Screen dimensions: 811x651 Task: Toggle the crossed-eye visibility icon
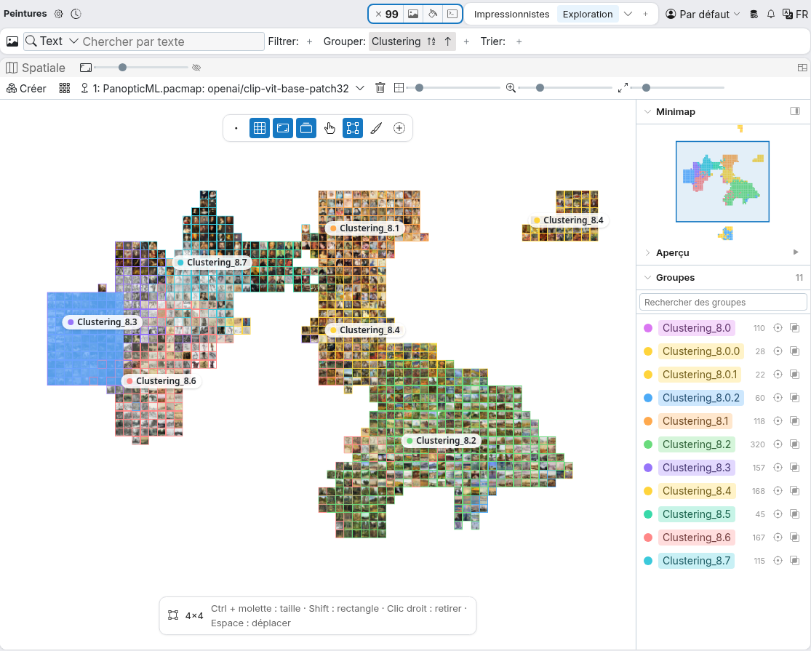point(196,68)
